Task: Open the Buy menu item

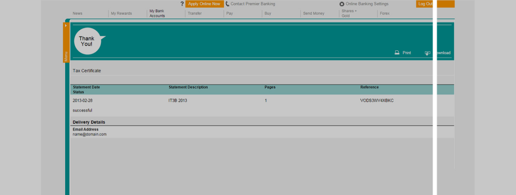Action: point(268,13)
